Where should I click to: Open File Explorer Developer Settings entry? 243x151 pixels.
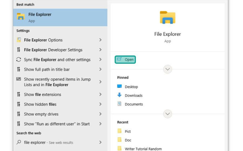(60, 50)
